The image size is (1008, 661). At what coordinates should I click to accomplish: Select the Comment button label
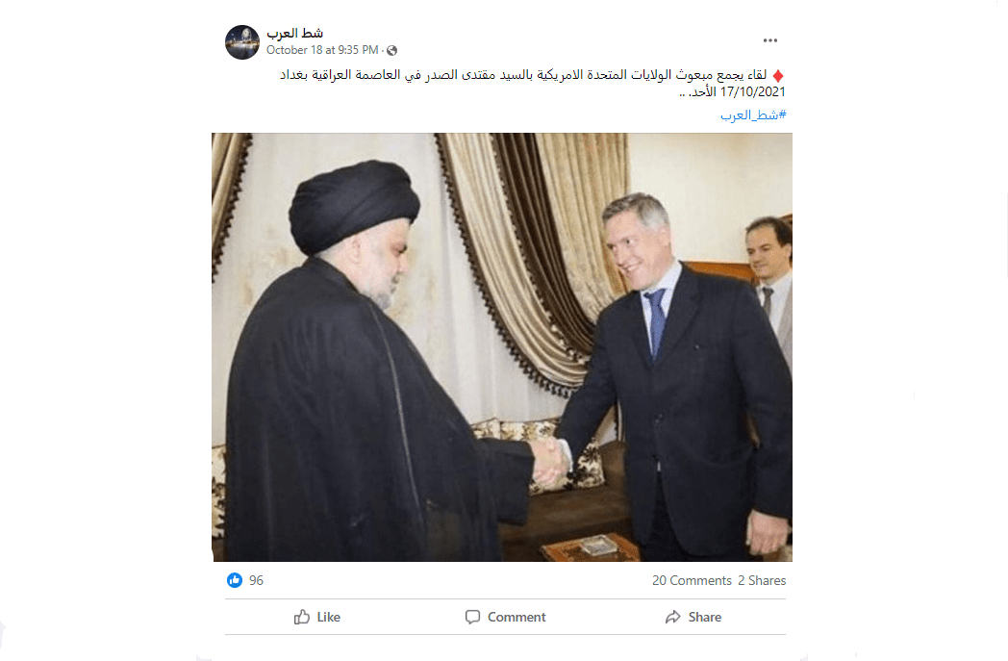(517, 618)
